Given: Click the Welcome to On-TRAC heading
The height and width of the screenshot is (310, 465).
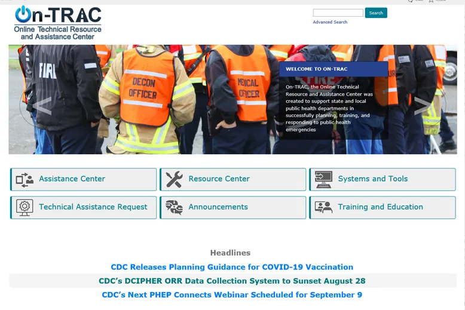Looking at the screenshot, I should pyautogui.click(x=316, y=69).
